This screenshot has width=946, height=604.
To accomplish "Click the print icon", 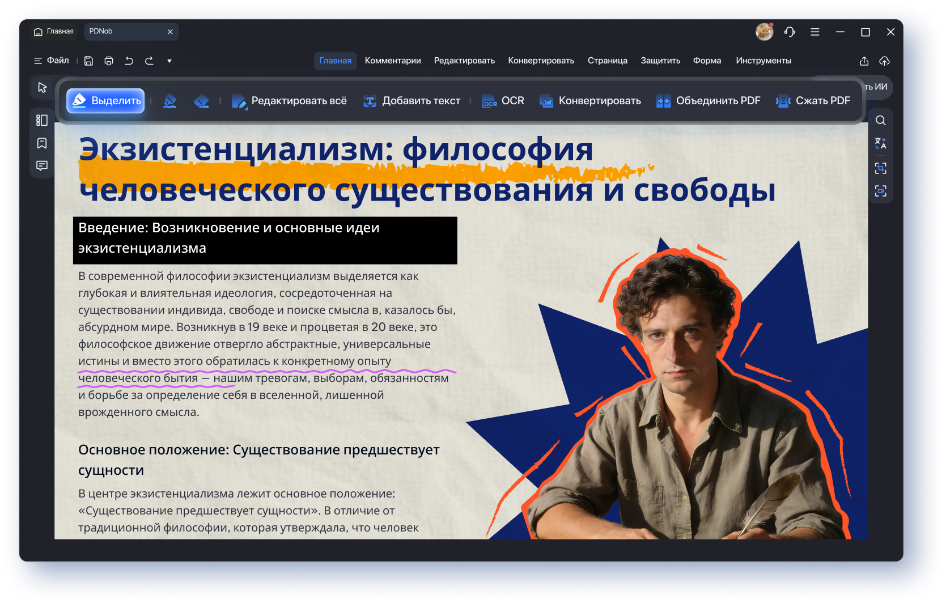I will click(109, 61).
